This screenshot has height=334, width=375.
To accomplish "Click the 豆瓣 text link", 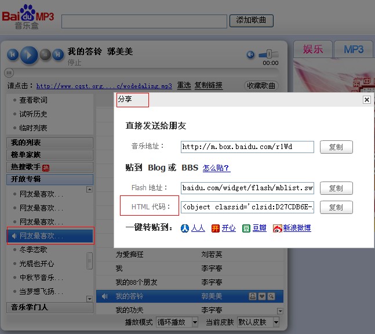I will point(259,228).
